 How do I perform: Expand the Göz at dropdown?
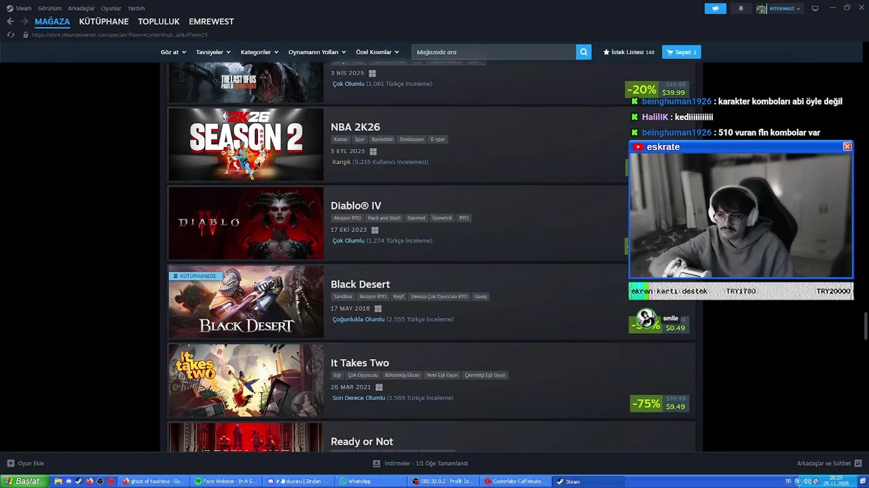pos(173,52)
